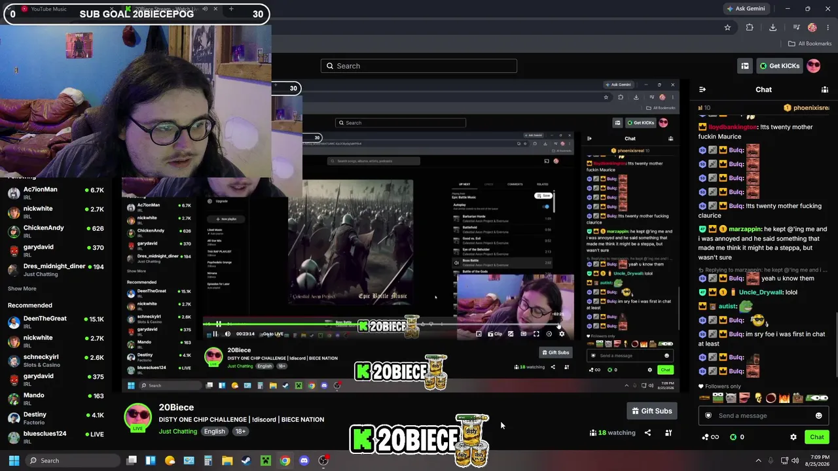
Task: Insert the skull quick emote
Action: coord(758,398)
